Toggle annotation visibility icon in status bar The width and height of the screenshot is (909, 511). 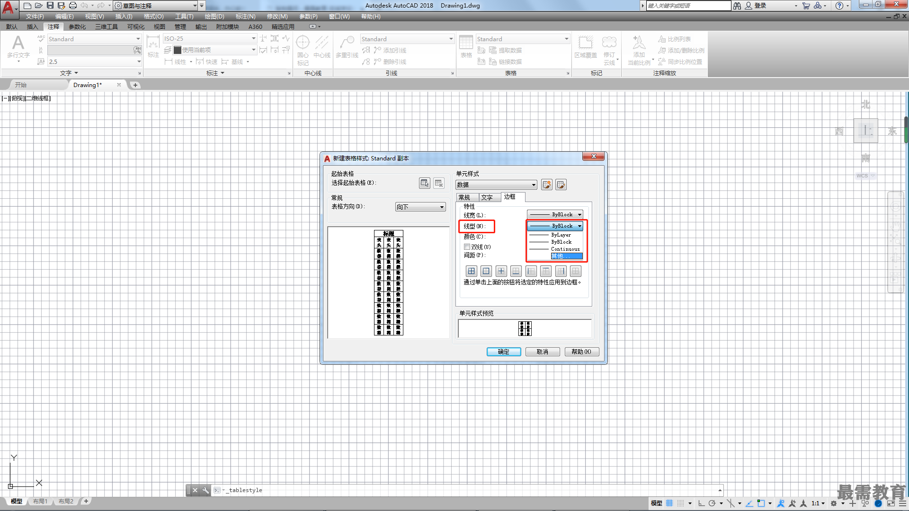pos(781,503)
